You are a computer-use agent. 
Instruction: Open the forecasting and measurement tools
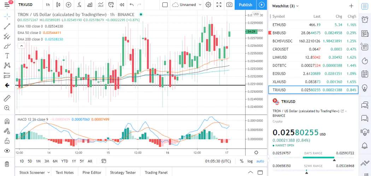pos(7,75)
